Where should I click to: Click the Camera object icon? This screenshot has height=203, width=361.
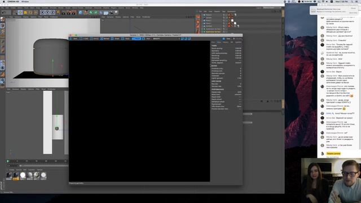pos(111,12)
